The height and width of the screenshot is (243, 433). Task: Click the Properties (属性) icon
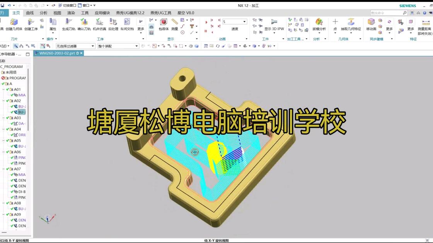[53, 22]
